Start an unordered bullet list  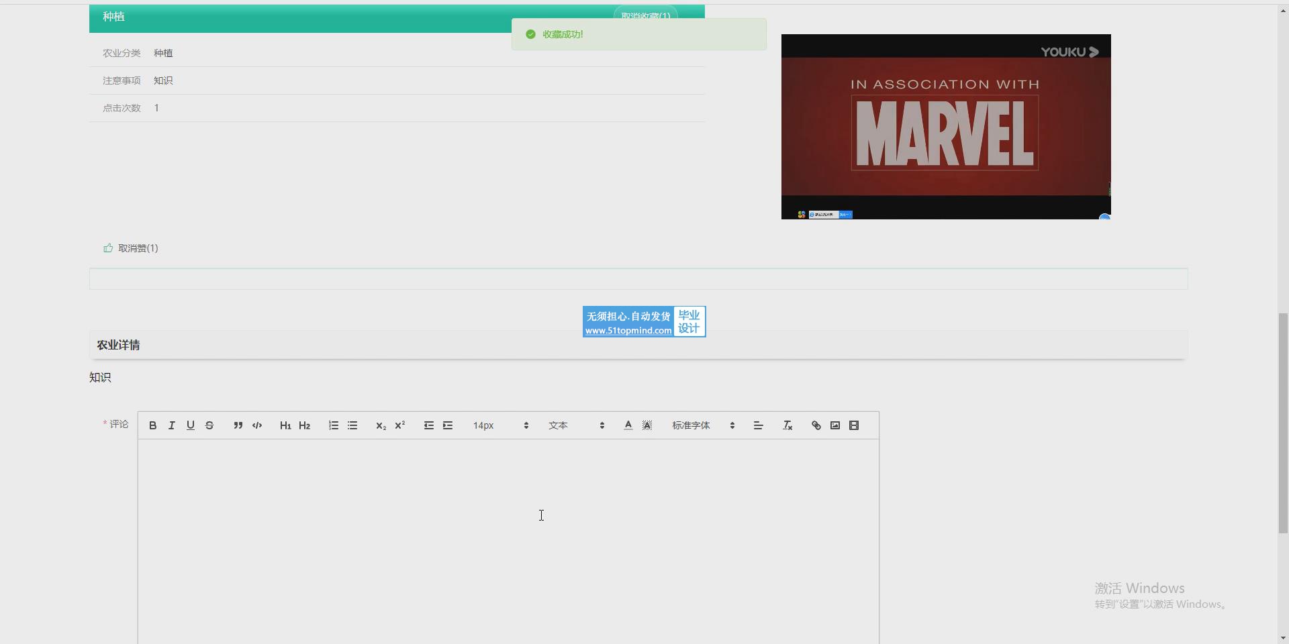(352, 425)
